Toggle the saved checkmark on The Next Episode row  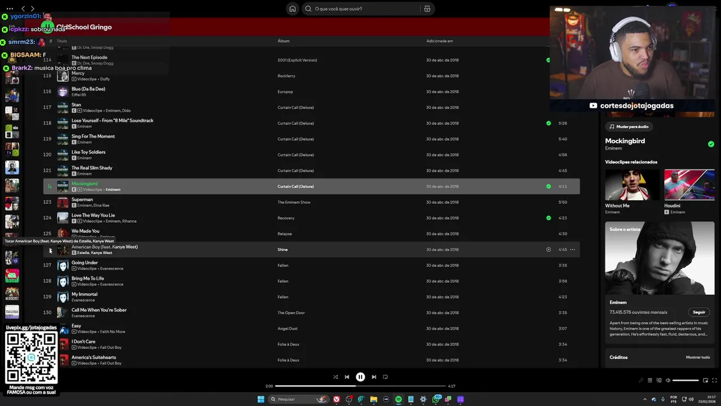click(548, 60)
